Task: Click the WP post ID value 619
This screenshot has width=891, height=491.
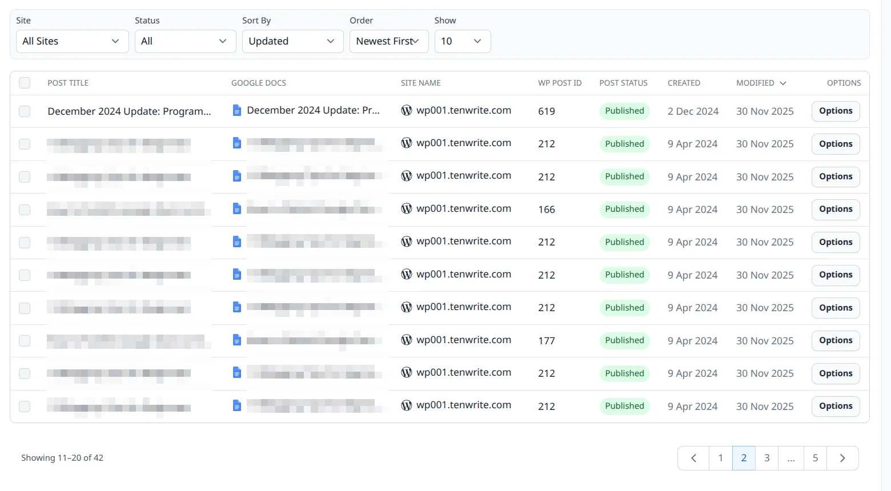Action: point(547,111)
